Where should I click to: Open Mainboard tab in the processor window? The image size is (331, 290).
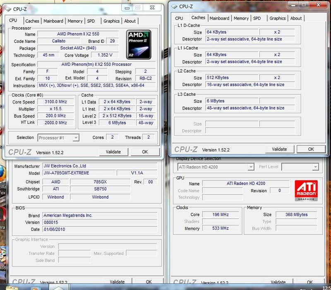click(53, 21)
